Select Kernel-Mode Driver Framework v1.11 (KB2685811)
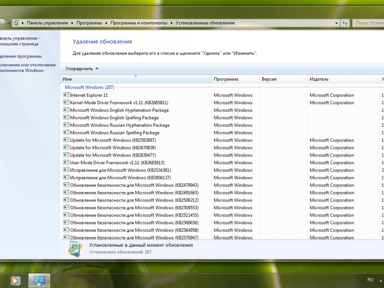 click(x=119, y=103)
